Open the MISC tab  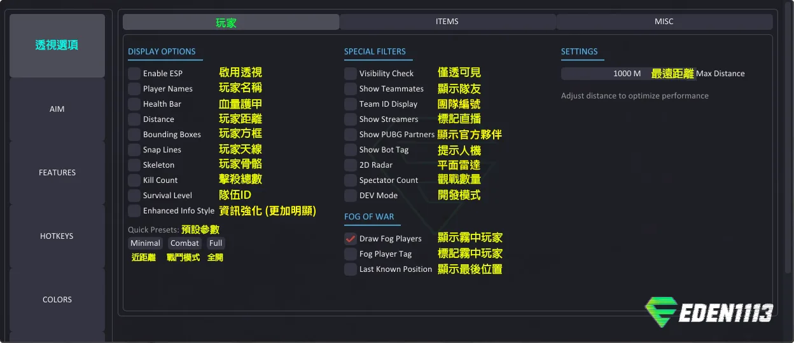click(664, 22)
